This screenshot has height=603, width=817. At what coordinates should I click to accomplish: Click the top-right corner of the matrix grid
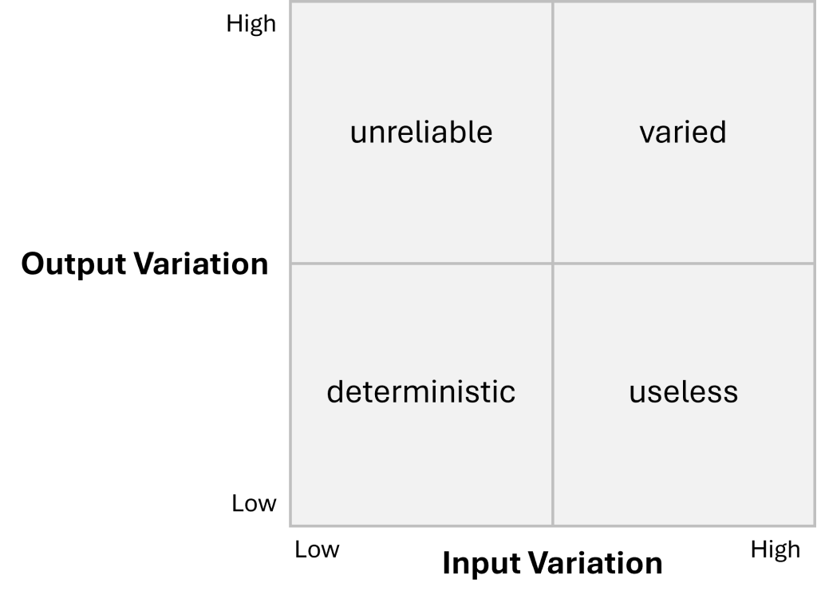pyautogui.click(x=814, y=2)
